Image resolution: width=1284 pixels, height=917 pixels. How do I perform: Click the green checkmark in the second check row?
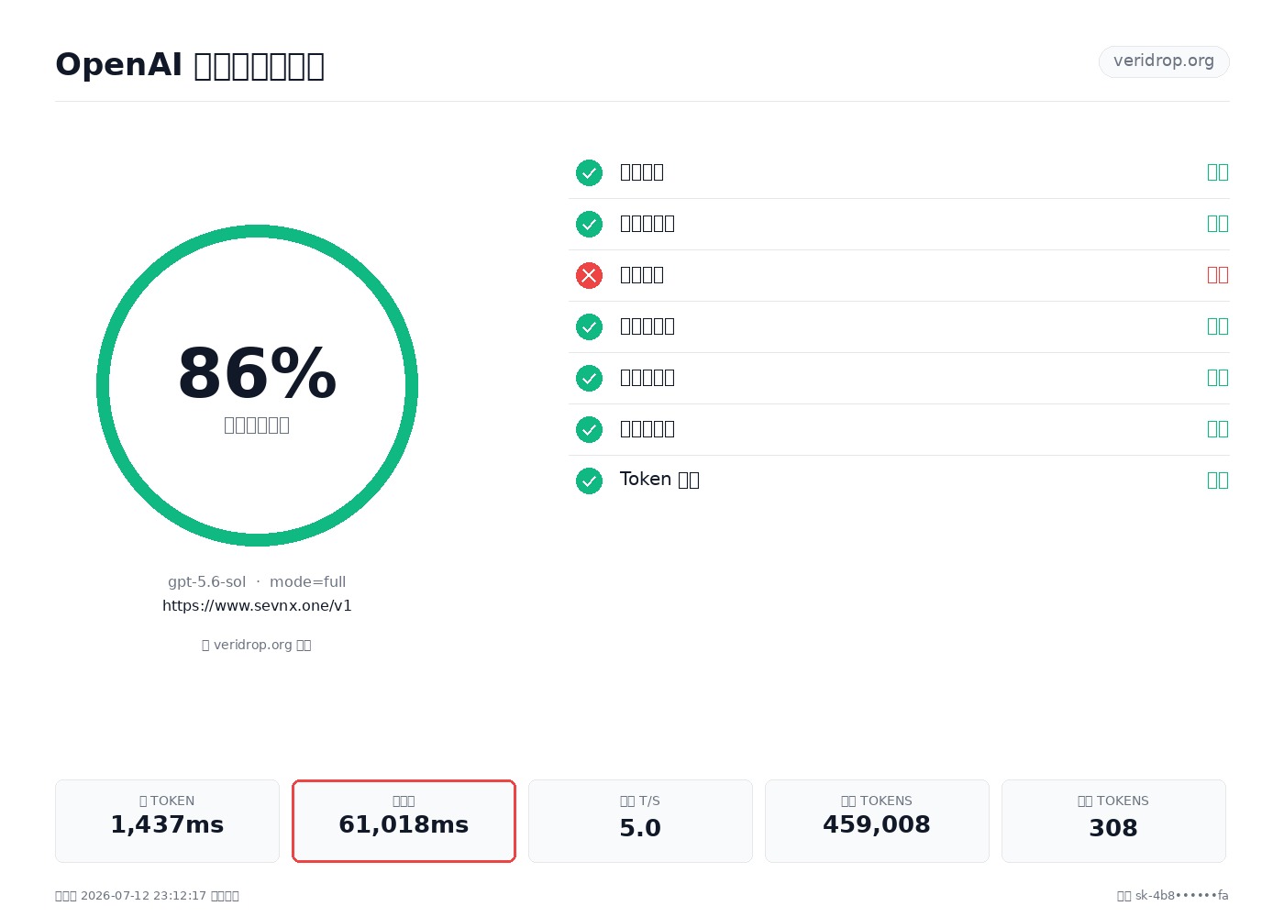[x=589, y=224]
